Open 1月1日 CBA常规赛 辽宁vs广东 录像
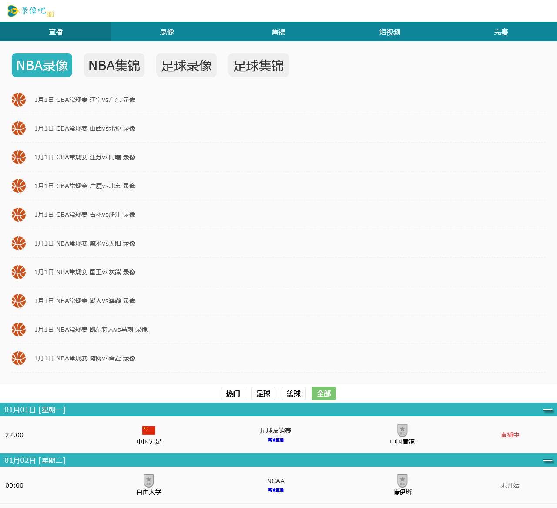The height and width of the screenshot is (508, 557). 85,100
